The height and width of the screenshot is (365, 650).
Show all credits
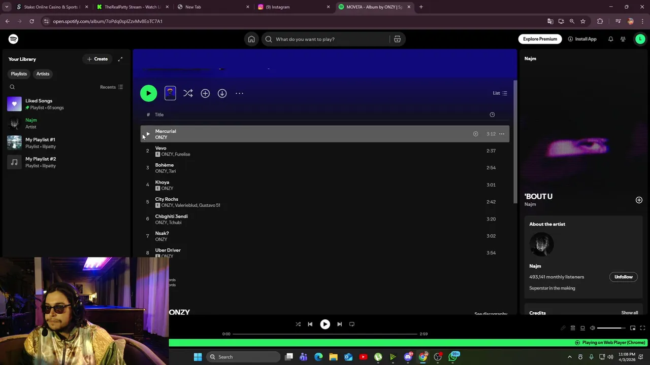pyautogui.click(x=629, y=313)
